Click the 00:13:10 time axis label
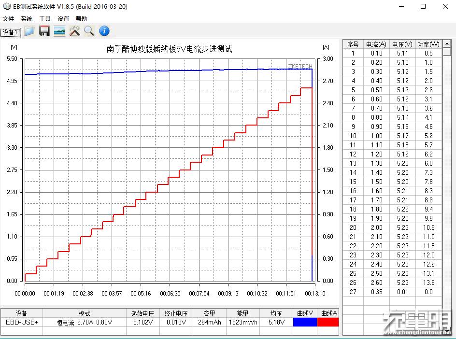The width and height of the screenshot is (456, 339). 315,294
